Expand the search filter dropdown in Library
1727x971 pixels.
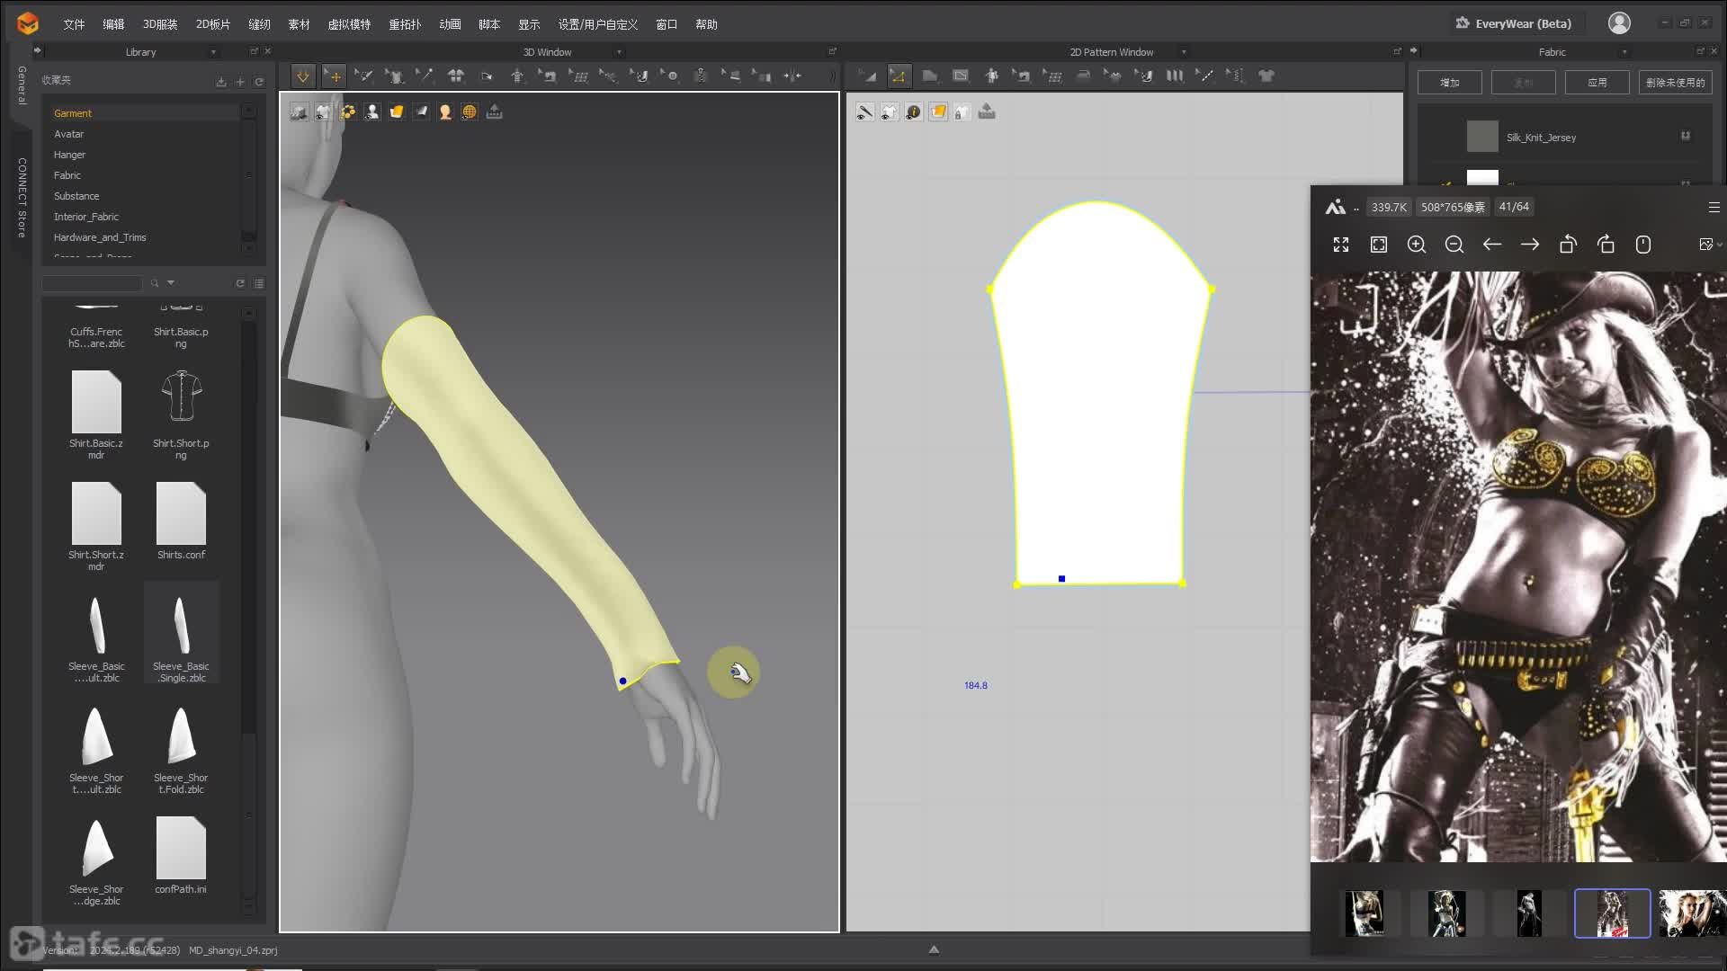tap(171, 283)
